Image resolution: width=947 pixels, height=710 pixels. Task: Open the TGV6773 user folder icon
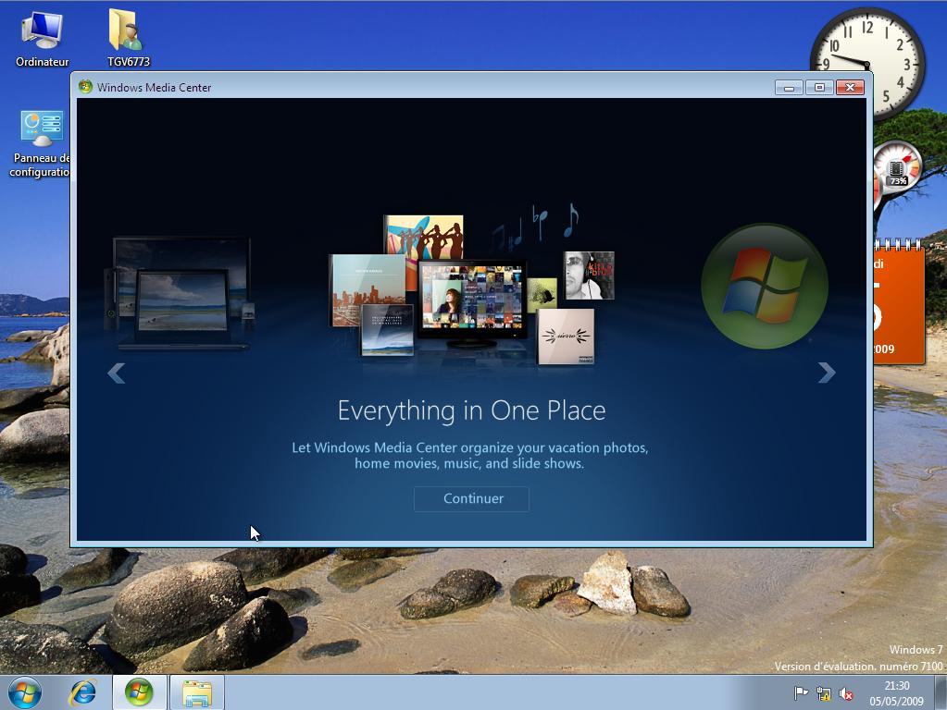tap(128, 37)
